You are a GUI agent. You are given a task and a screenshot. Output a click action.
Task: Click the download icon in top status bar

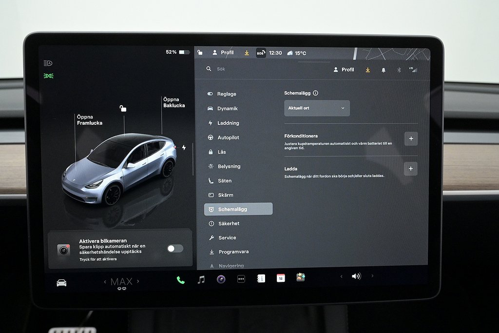[x=247, y=53]
